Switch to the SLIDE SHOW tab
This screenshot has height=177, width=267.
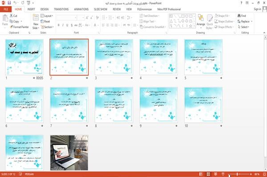point(101,9)
